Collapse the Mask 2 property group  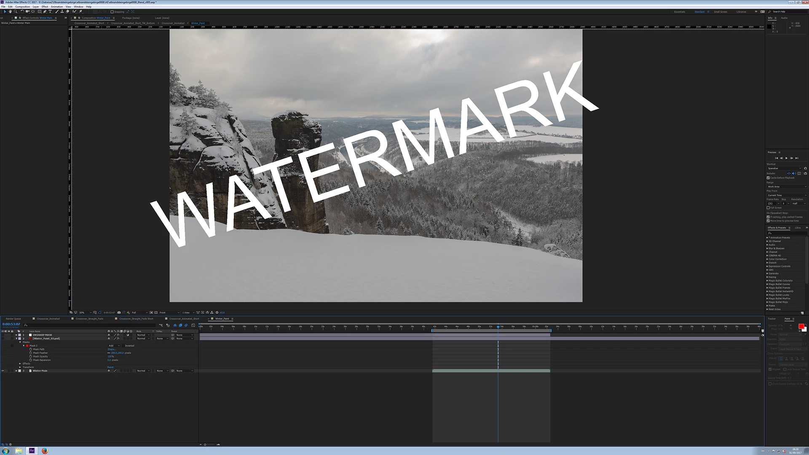[24, 345]
